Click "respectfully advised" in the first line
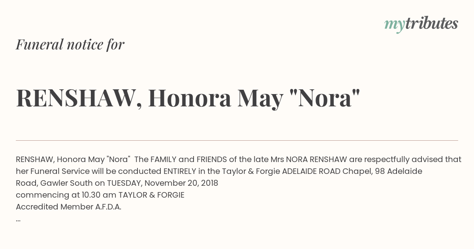Image resolution: width=474 pixels, height=249 pixels. pyautogui.click(x=403, y=159)
